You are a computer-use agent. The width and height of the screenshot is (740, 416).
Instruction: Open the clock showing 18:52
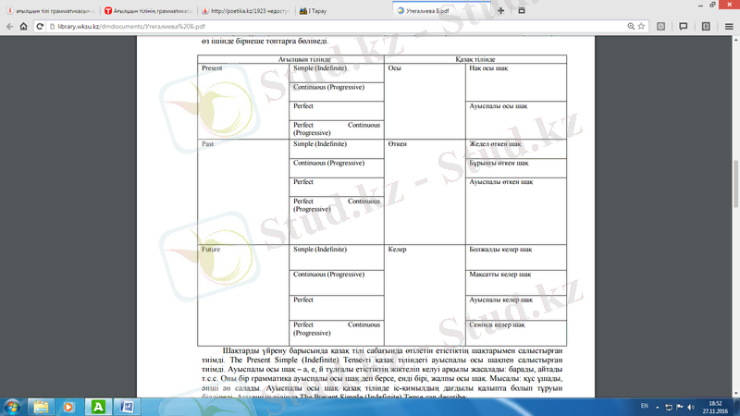[715, 407]
